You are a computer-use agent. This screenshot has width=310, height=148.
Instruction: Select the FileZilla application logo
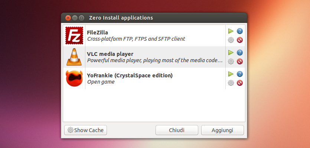(74, 36)
